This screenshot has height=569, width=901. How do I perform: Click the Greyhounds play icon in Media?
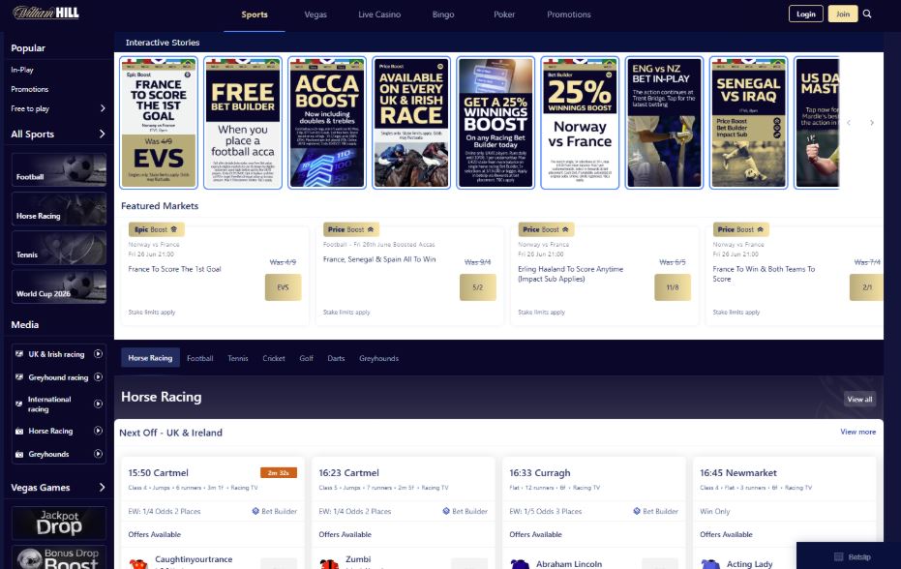coord(99,454)
